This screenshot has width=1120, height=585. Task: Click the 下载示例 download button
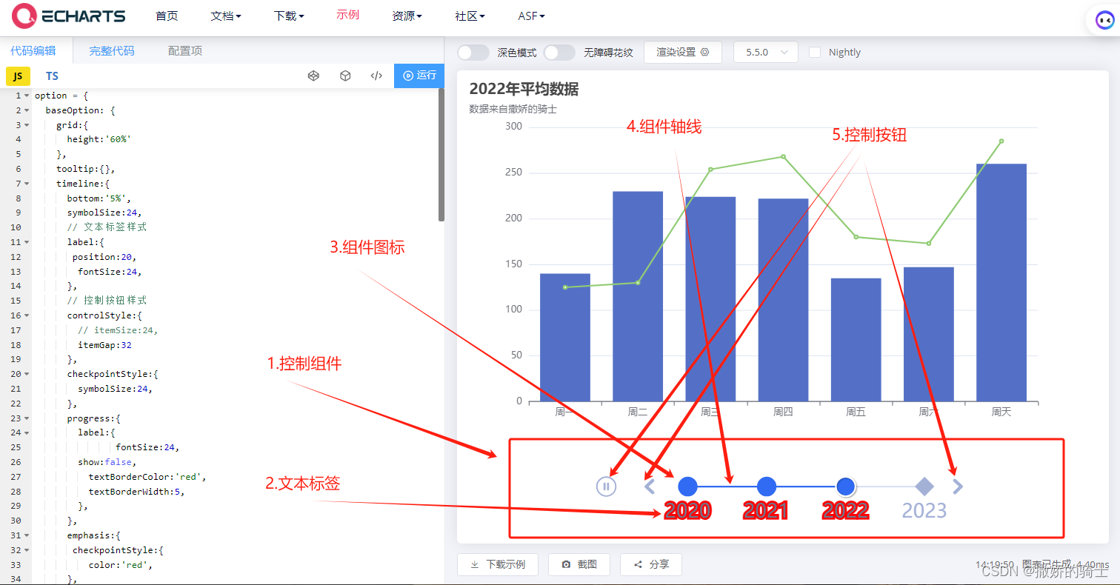click(497, 564)
